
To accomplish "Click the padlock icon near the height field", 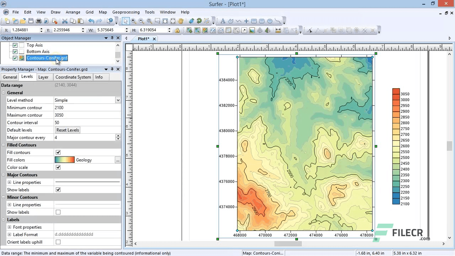I will (x=177, y=30).
